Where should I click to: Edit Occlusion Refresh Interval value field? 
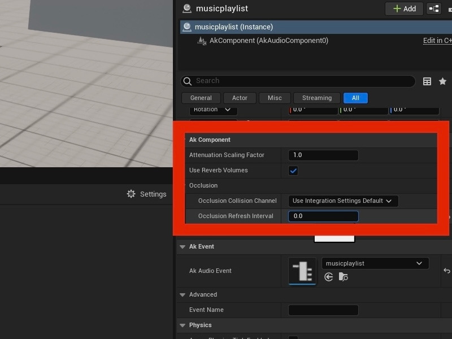pyautogui.click(x=323, y=216)
